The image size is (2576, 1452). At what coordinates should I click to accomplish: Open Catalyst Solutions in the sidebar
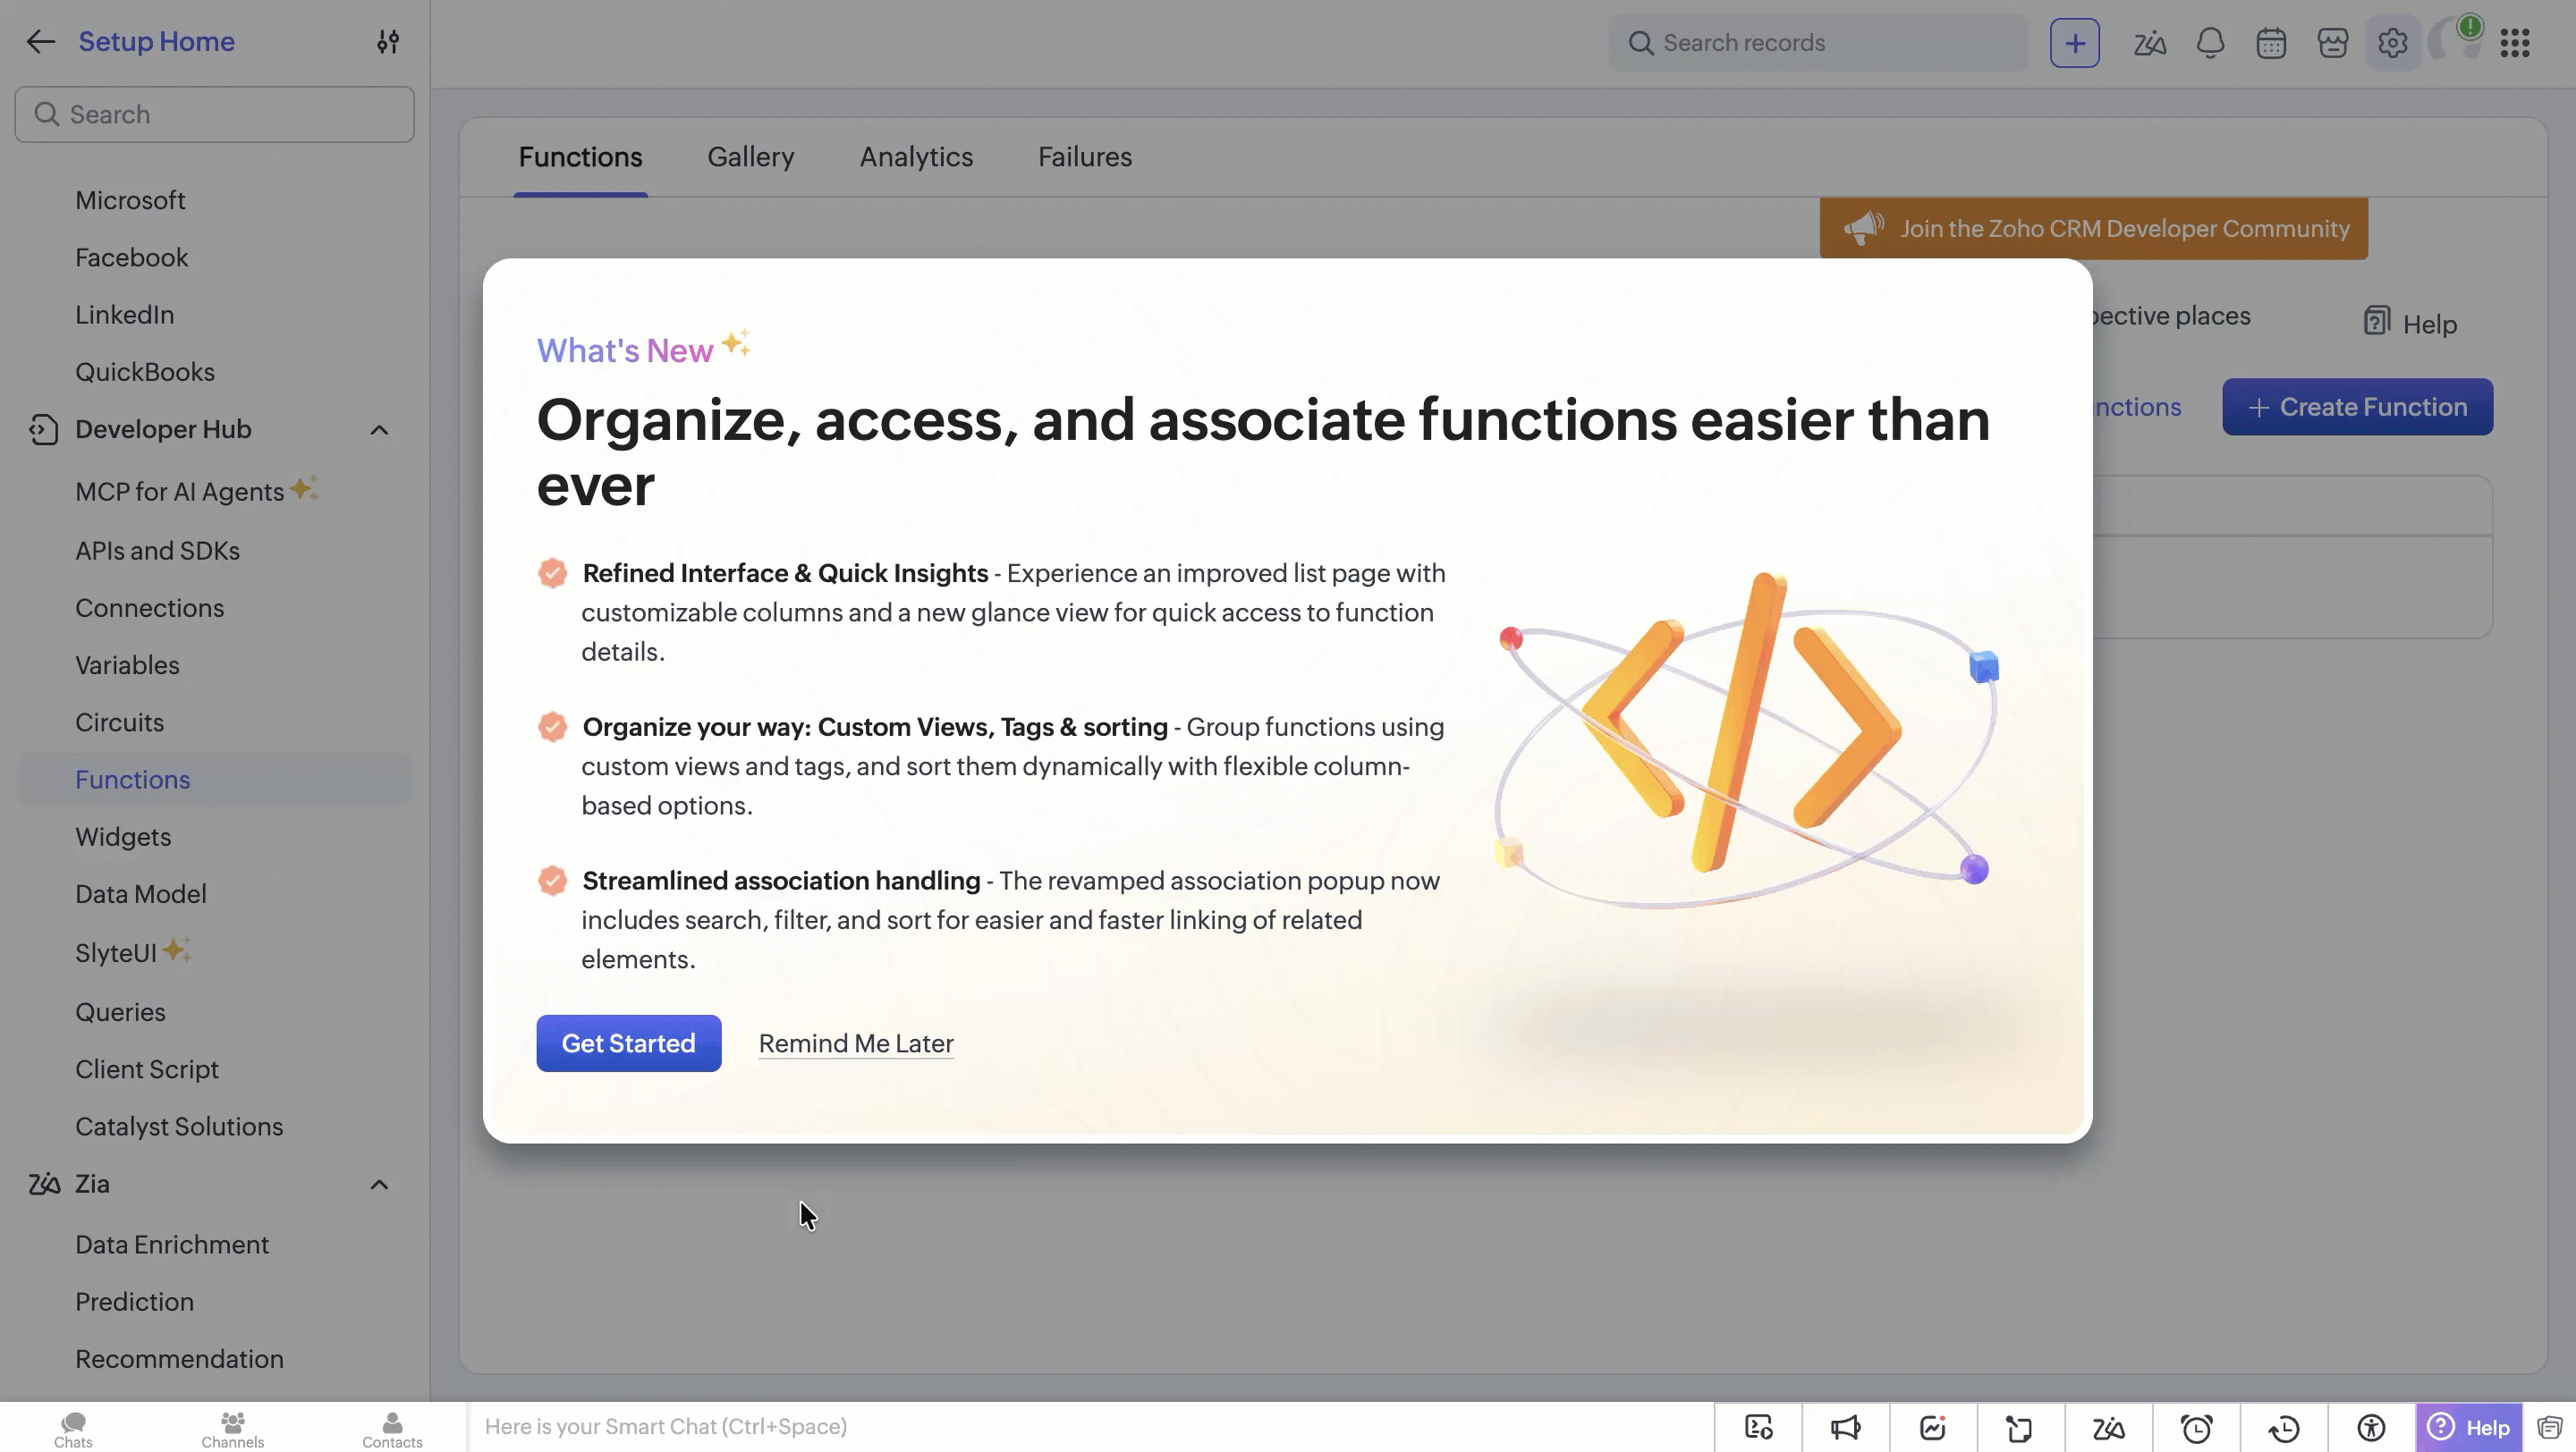[x=179, y=1127]
